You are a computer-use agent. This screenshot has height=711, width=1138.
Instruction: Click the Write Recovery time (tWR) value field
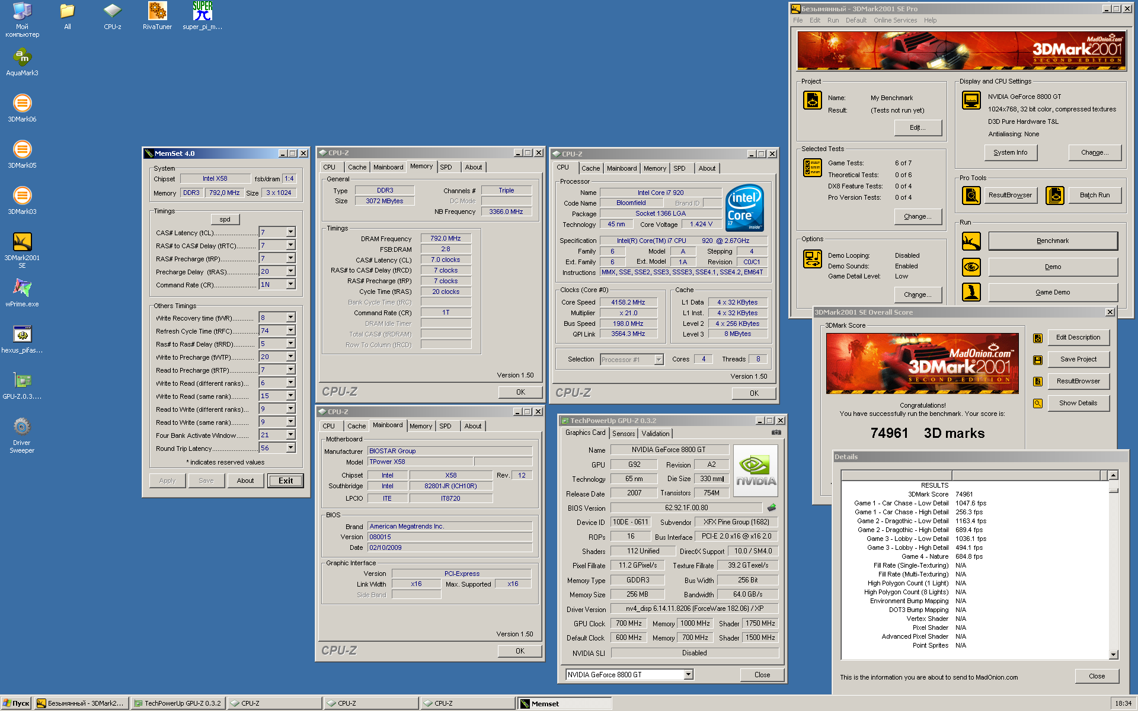(273, 318)
